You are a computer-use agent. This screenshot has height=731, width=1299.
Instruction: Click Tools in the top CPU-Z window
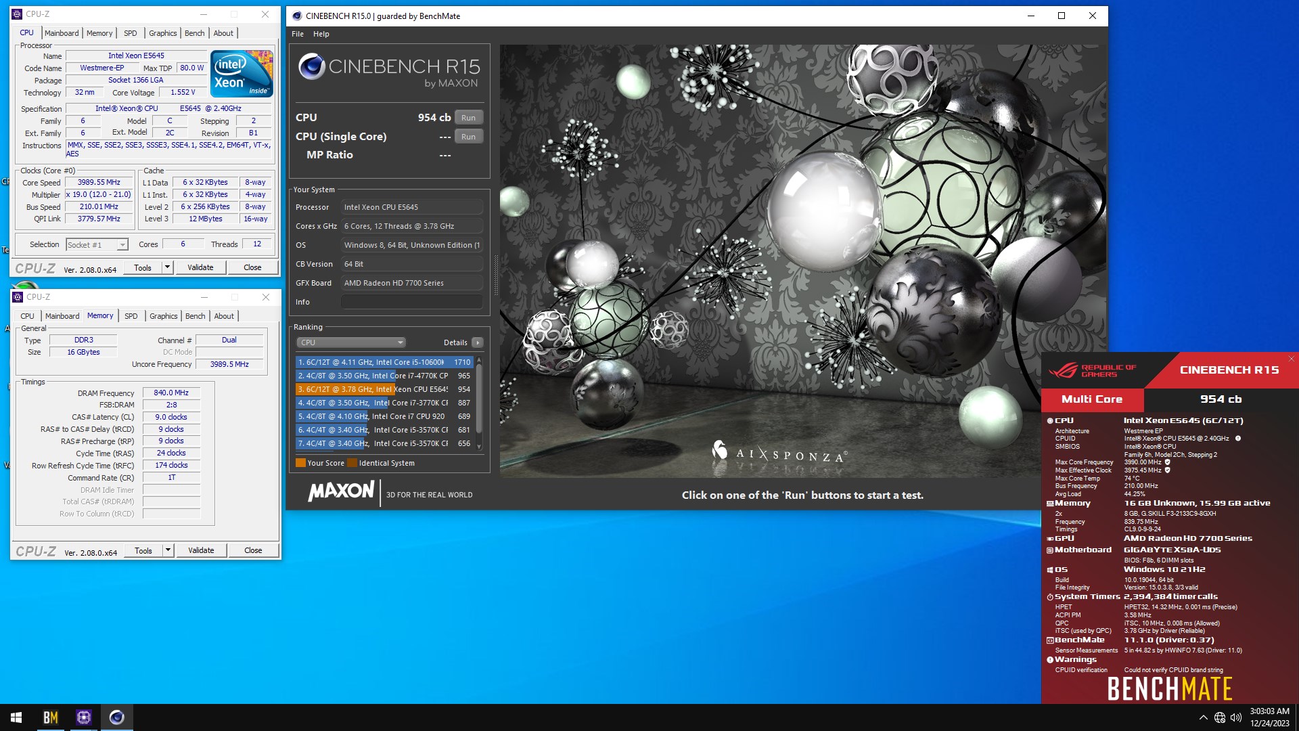coord(143,267)
